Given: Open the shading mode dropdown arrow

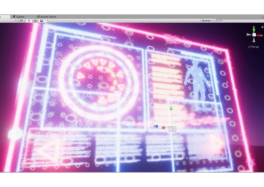Looking at the screenshot, I should coord(16,20).
